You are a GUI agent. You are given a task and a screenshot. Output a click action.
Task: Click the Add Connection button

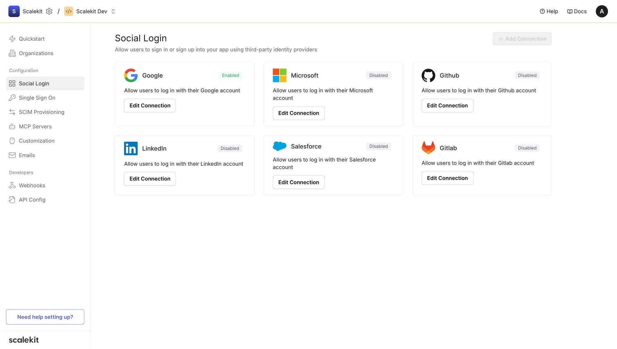(522, 39)
